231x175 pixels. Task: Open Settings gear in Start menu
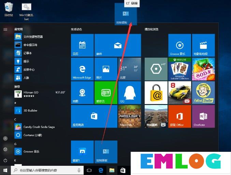click(5, 149)
